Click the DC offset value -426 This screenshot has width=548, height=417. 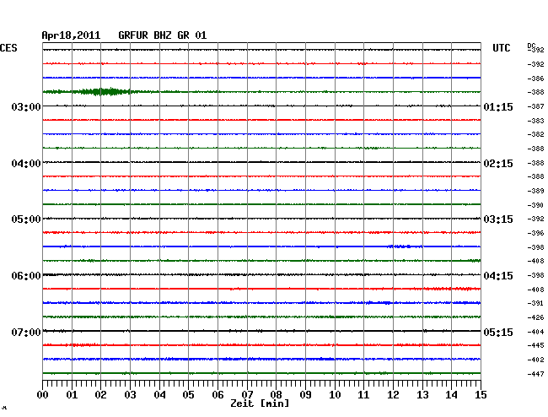pos(535,317)
